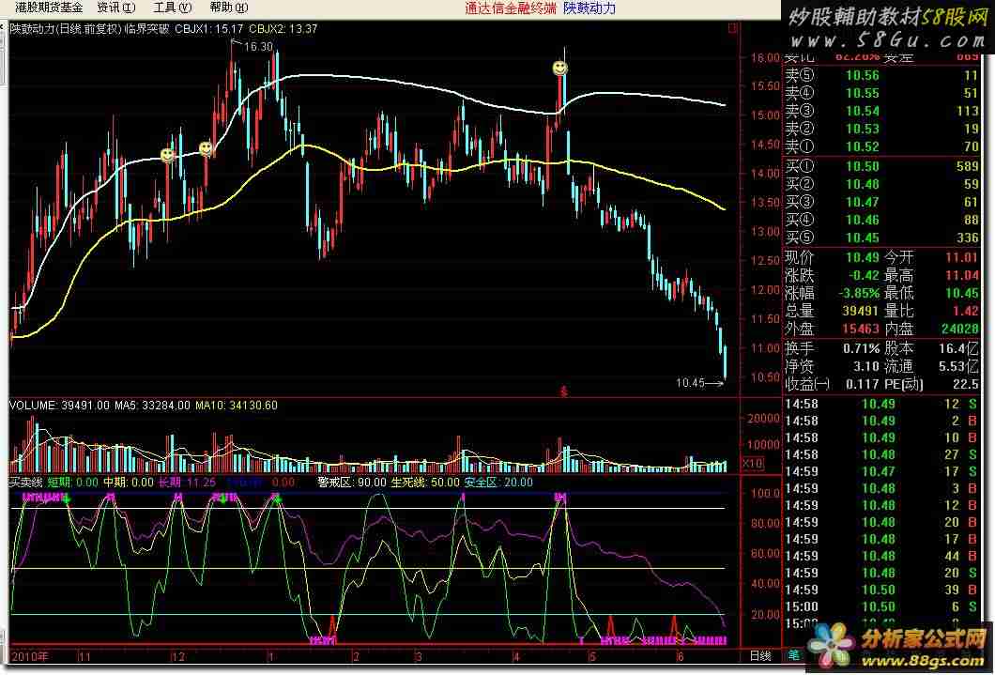
Task: Click the PE(动) value 22.5
Action: (965, 384)
